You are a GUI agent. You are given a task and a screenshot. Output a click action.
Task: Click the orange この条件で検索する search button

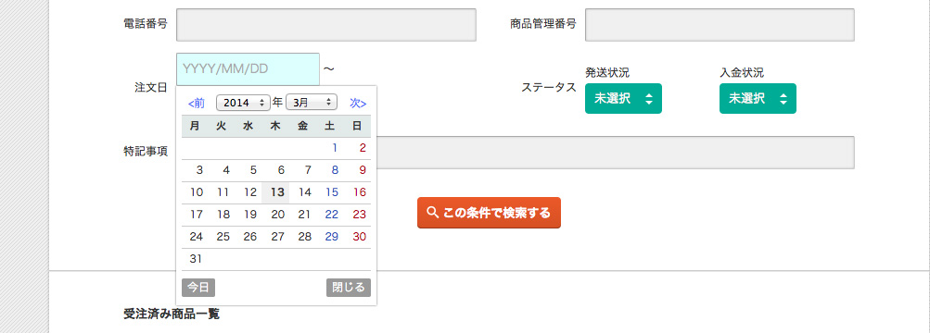(x=489, y=213)
